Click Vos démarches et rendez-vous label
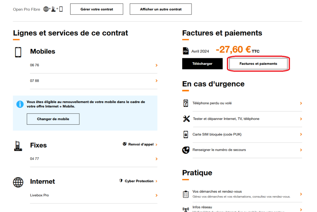 point(217,191)
